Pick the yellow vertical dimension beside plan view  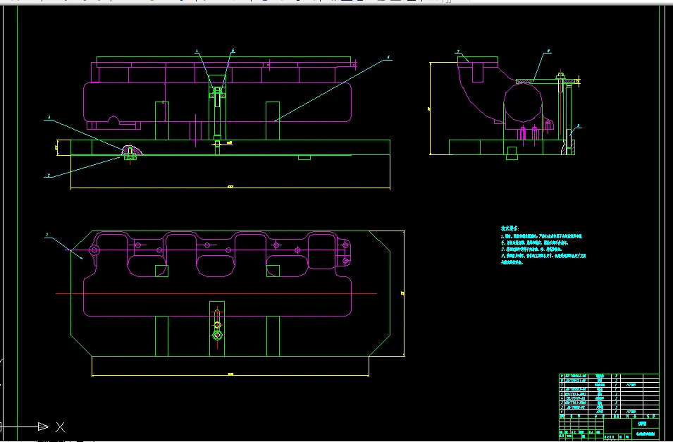point(404,294)
